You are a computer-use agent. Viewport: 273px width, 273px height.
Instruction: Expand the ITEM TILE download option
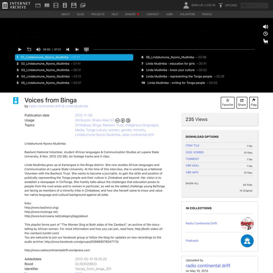[192, 146]
